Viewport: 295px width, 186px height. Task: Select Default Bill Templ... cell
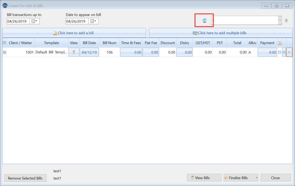tap(51, 52)
